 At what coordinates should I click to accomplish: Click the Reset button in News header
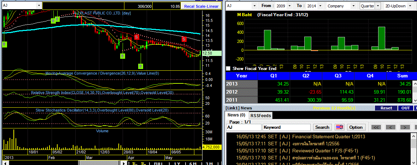pos(386,108)
